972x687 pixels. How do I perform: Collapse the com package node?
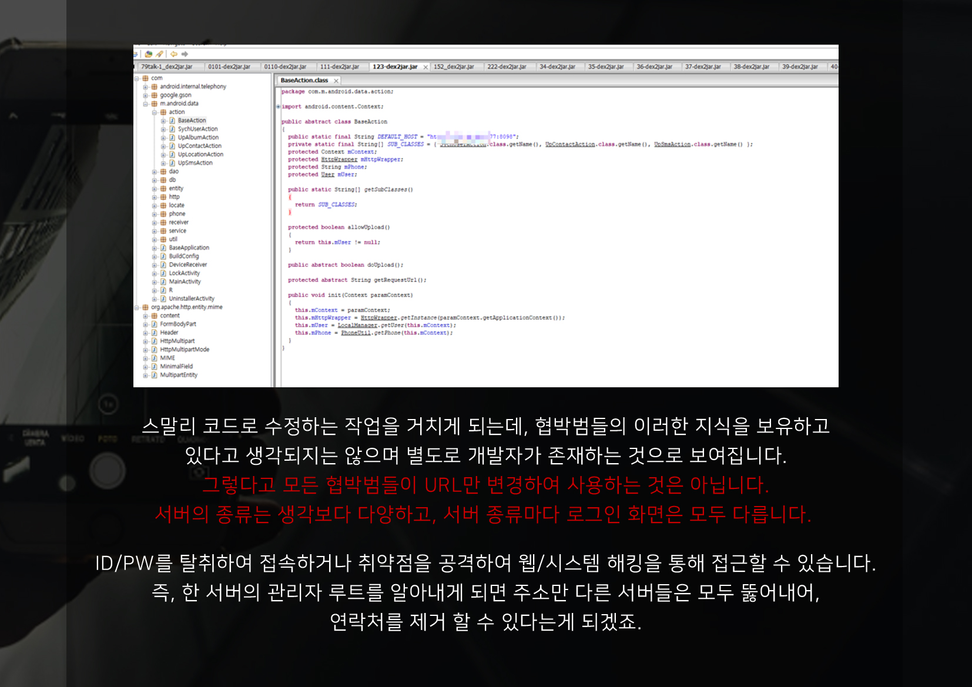pyautogui.click(x=137, y=78)
